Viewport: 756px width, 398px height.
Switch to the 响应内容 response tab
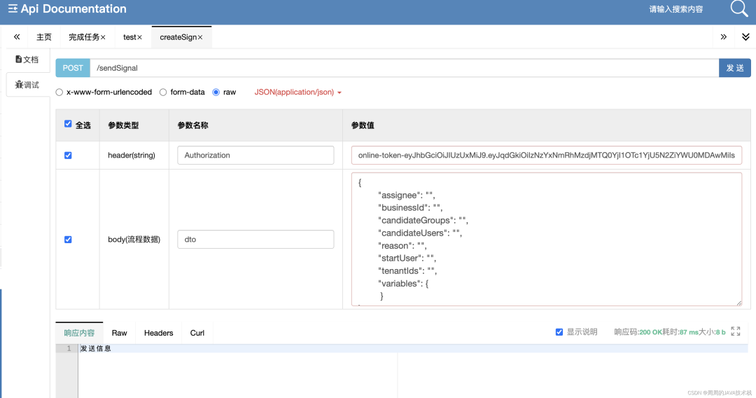point(79,333)
